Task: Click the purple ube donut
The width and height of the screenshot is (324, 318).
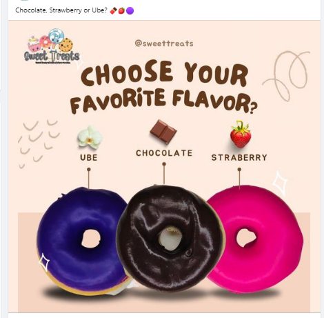Action: tap(83, 241)
